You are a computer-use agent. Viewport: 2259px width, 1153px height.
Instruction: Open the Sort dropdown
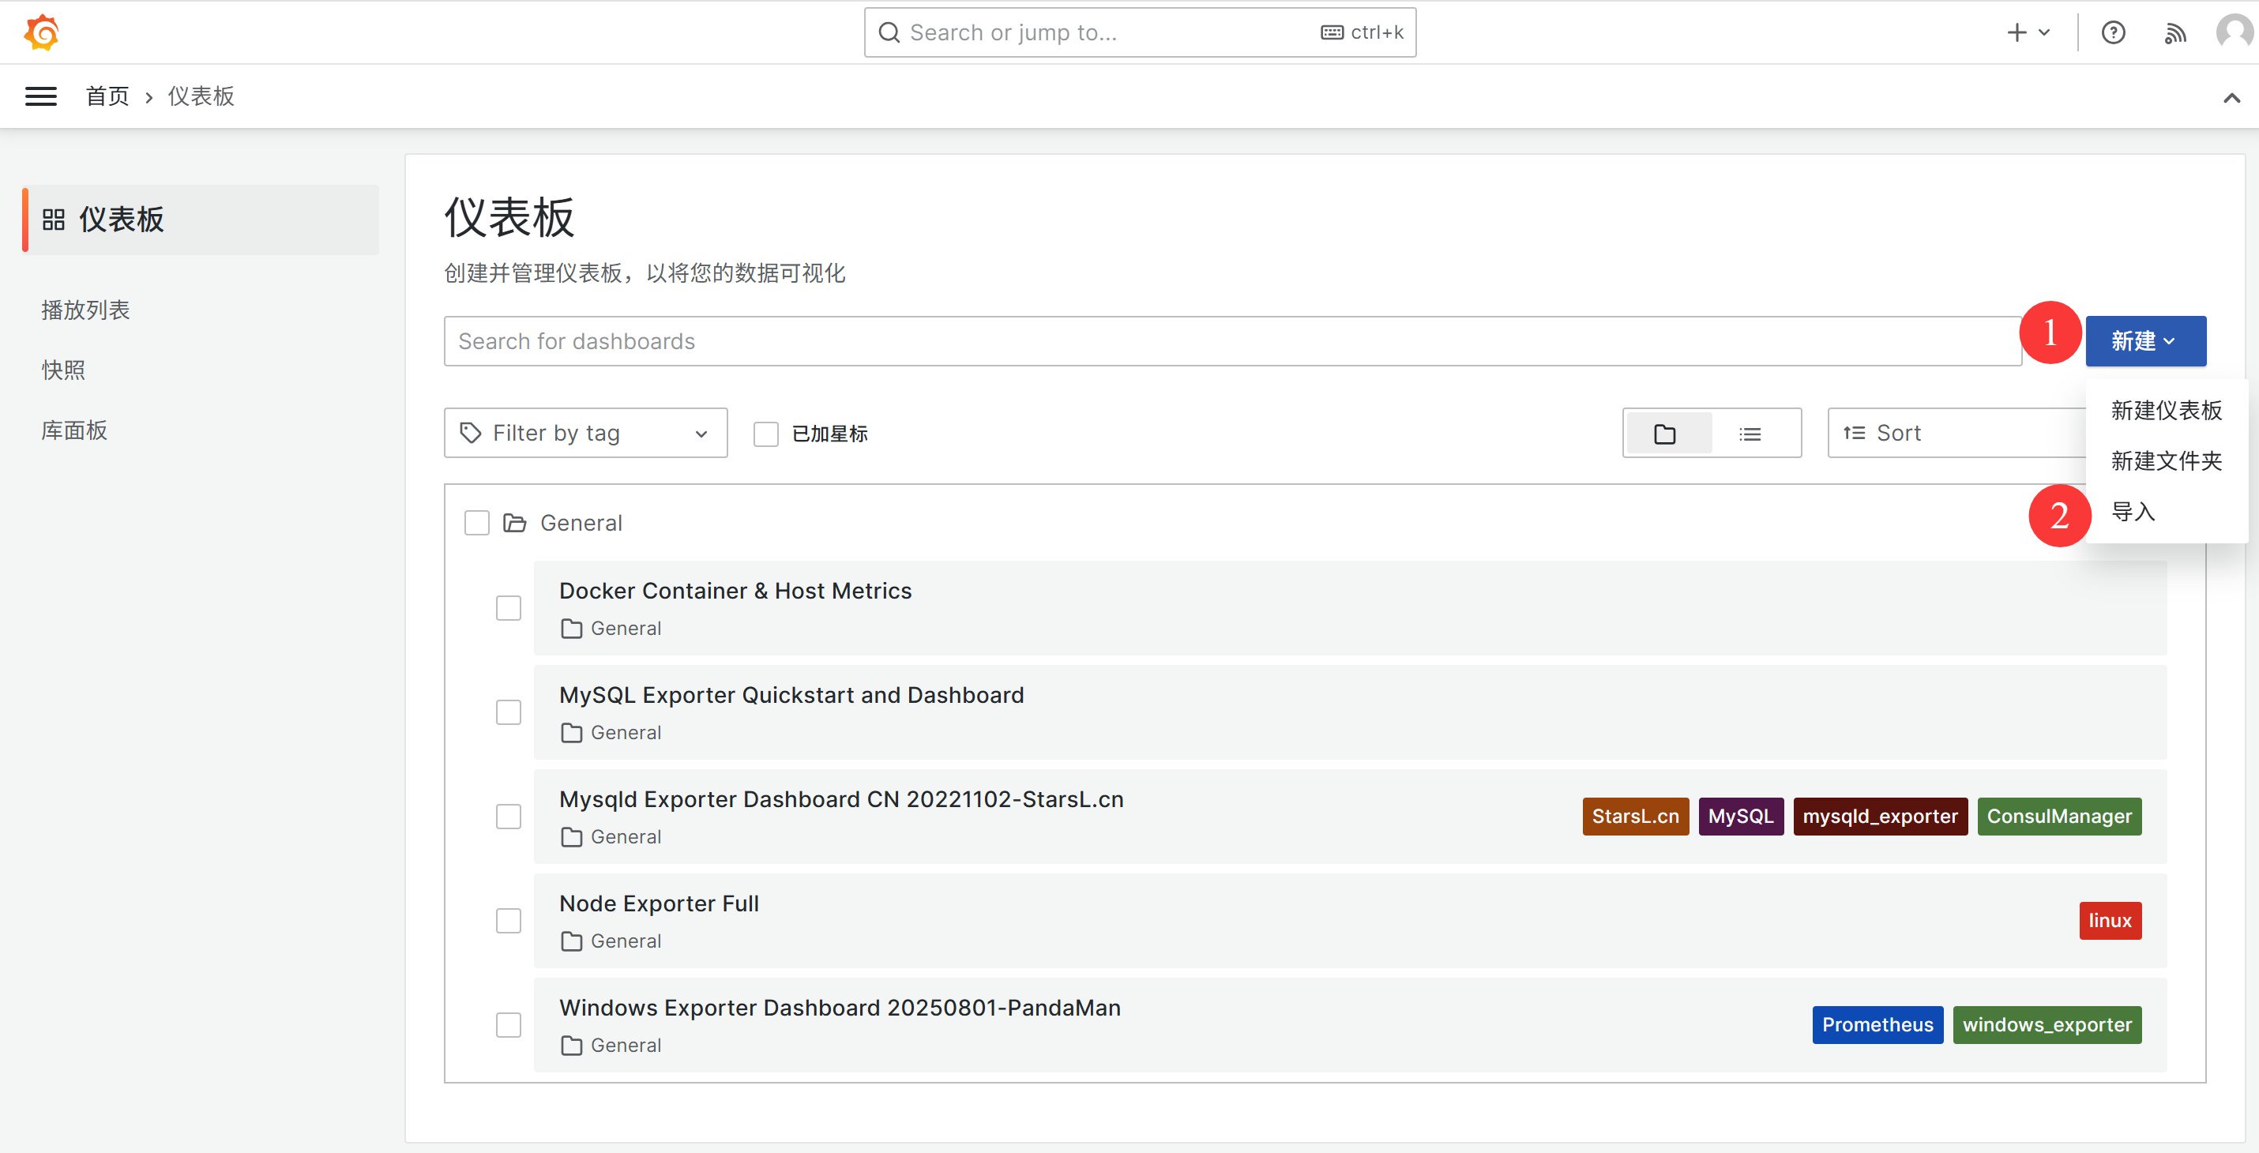click(1957, 433)
